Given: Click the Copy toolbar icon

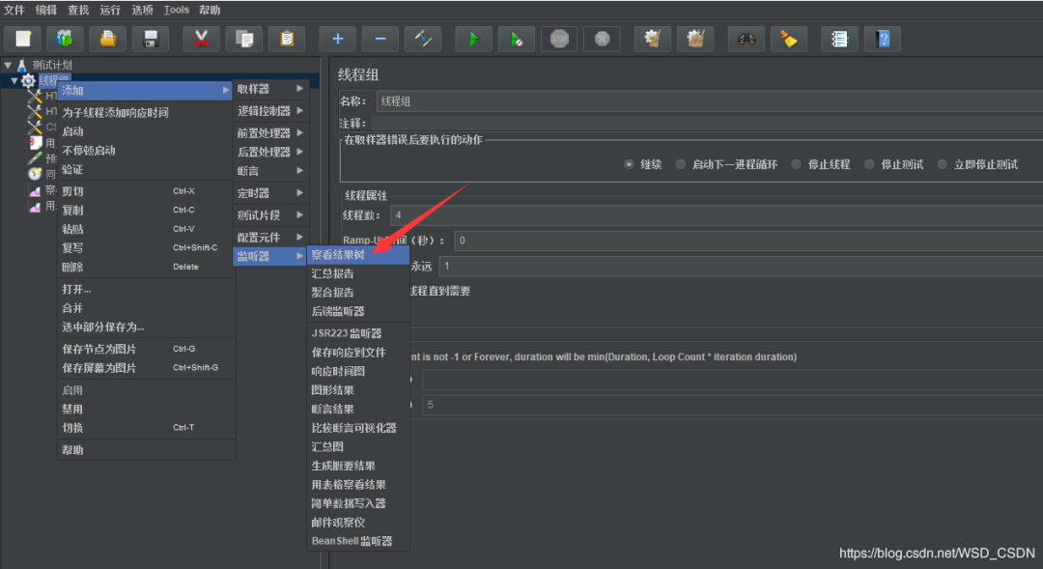Looking at the screenshot, I should [x=243, y=40].
